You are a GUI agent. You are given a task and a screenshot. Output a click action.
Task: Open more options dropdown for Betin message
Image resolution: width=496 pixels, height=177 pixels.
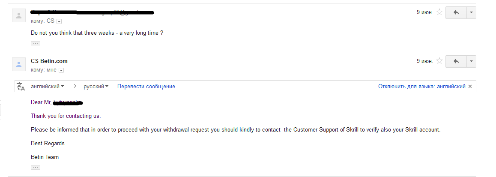(471, 61)
